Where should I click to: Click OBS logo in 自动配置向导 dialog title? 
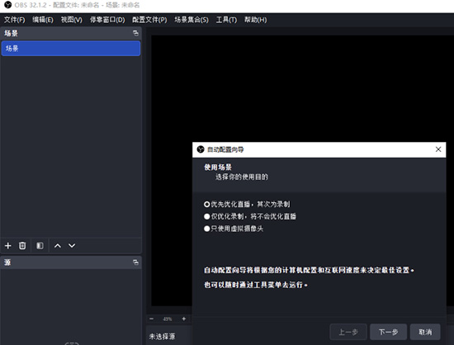pos(201,149)
